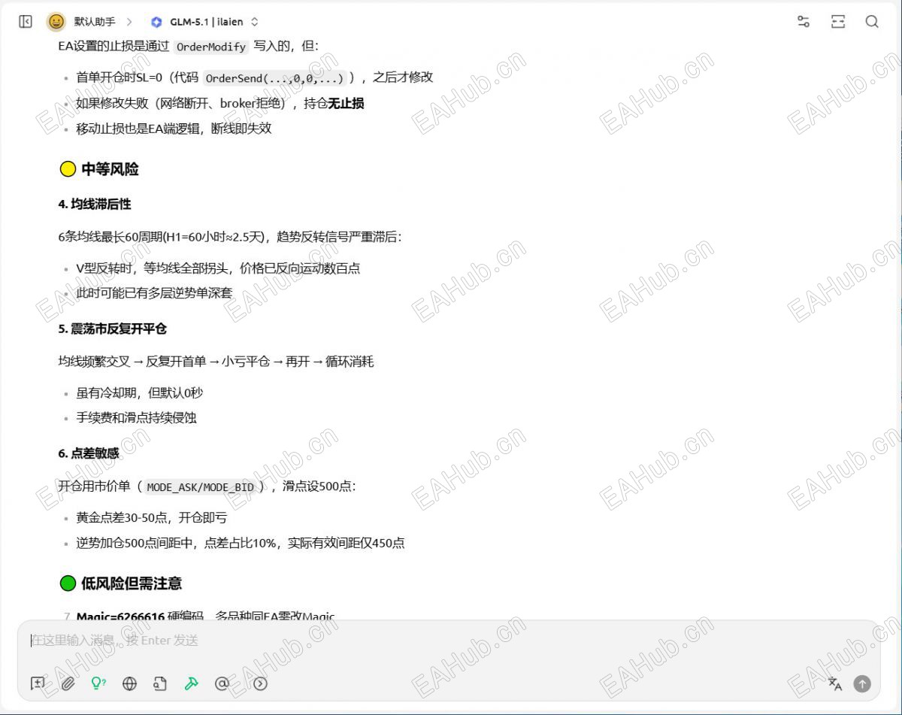
Task: Click the default assistant emoji avatar
Action: [x=56, y=22]
